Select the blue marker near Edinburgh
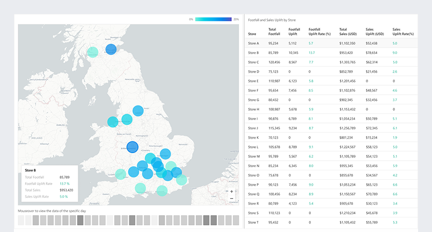Viewport: 432px width, 232px height. 111,50
